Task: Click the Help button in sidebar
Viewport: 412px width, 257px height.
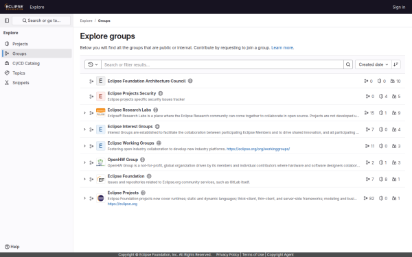Action: pyautogui.click(x=12, y=247)
